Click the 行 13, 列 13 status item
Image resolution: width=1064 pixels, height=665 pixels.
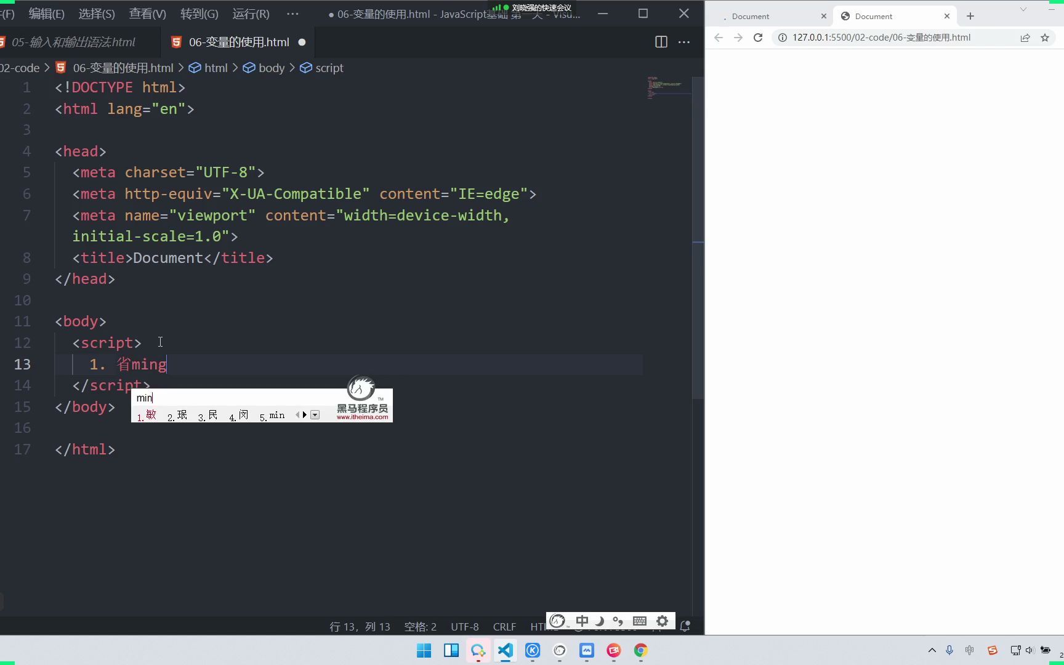click(360, 627)
